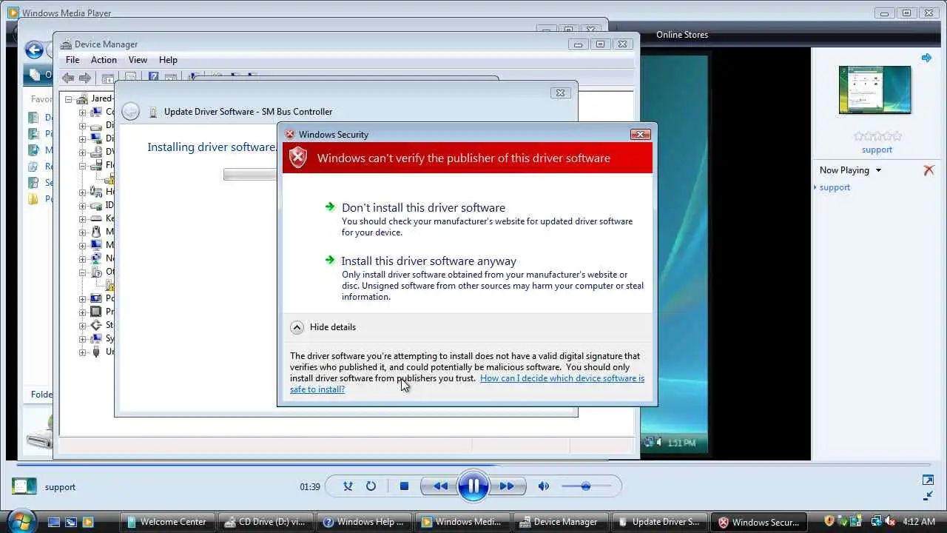The image size is (947, 533).
Task: Click back button in the Explorer window behind
Action: (x=34, y=50)
